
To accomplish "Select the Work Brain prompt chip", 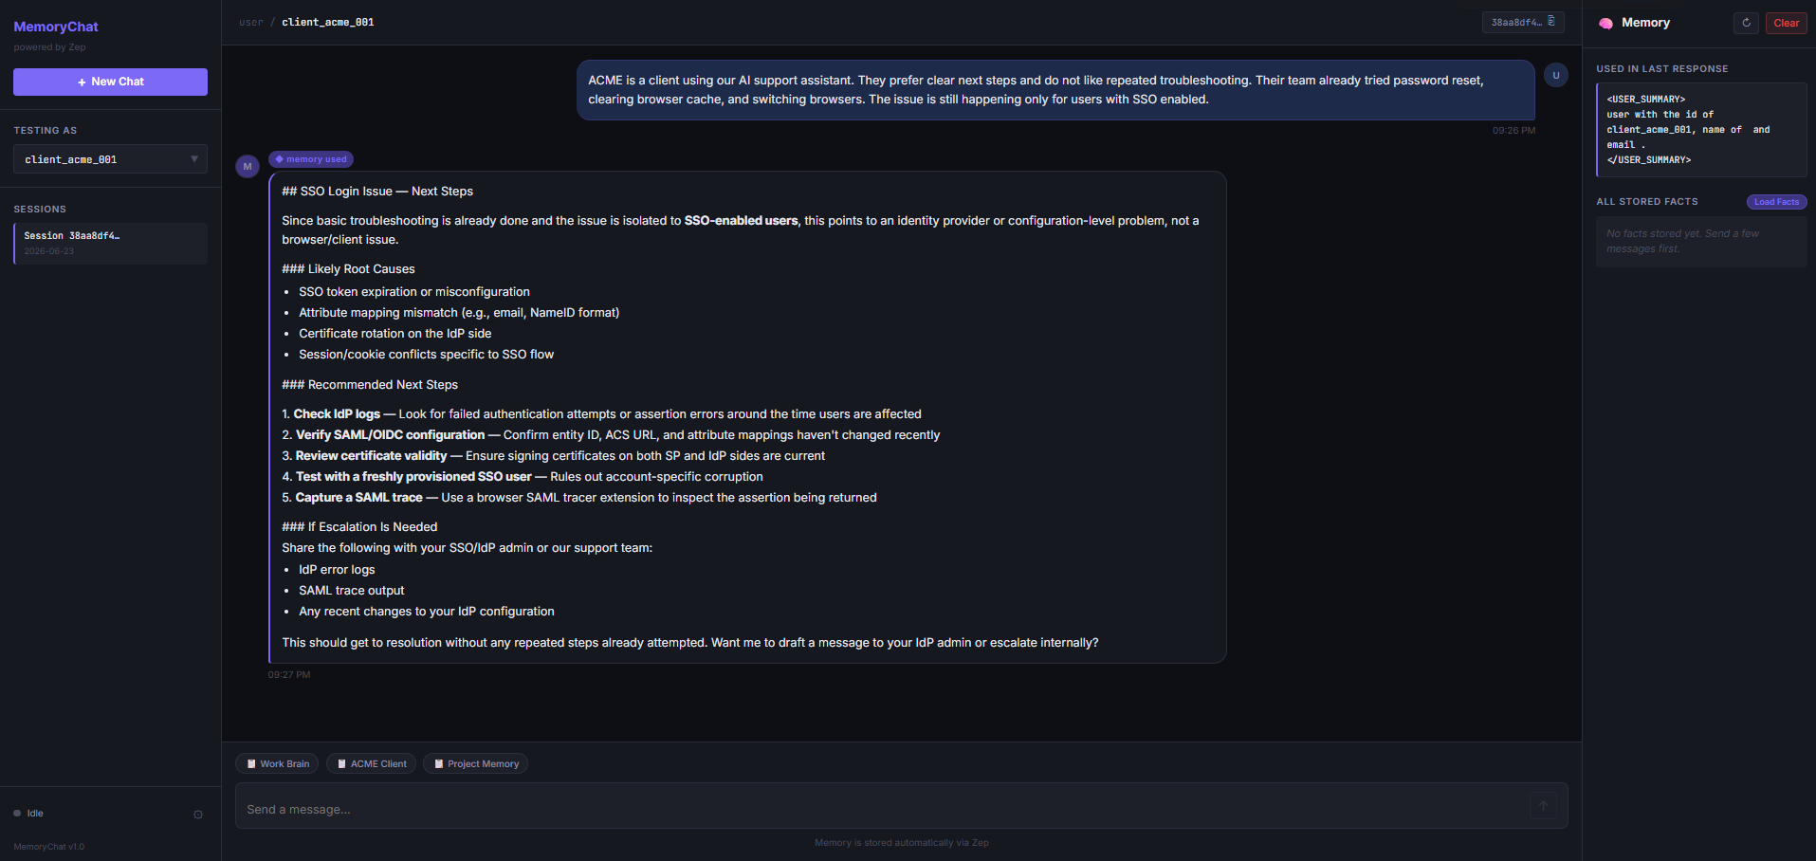I will tap(277, 763).
